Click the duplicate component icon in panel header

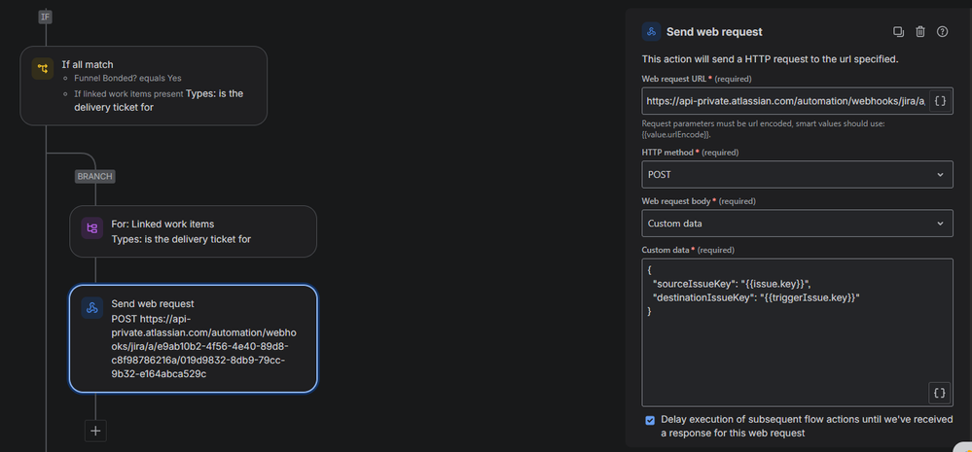(898, 31)
